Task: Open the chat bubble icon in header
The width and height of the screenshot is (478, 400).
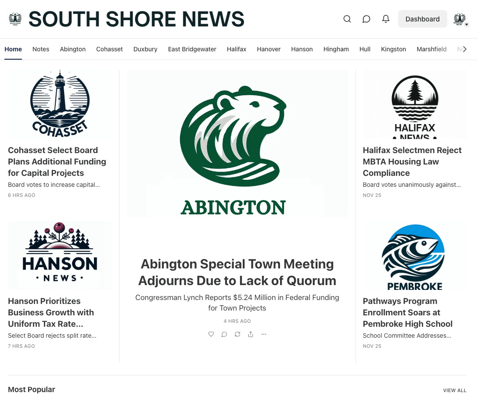Action: pos(366,19)
